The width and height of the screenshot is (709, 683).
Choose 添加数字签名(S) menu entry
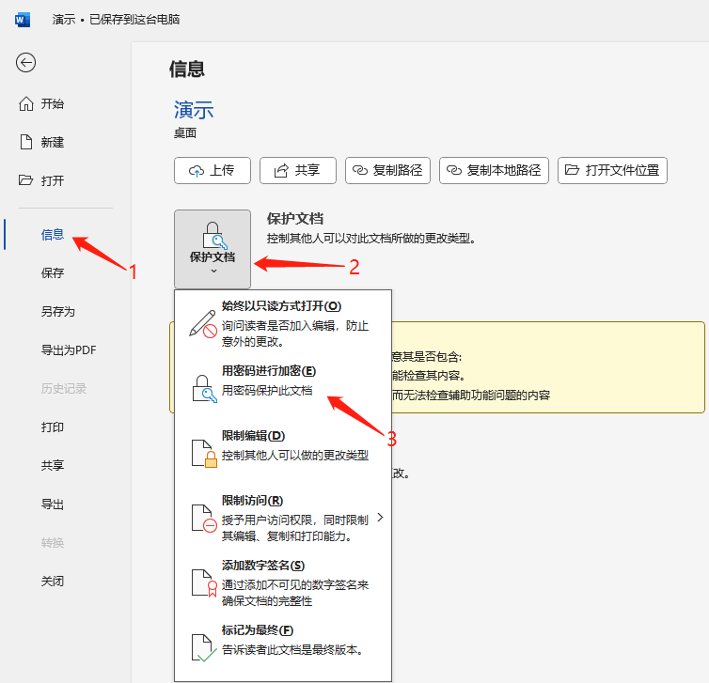[283, 582]
